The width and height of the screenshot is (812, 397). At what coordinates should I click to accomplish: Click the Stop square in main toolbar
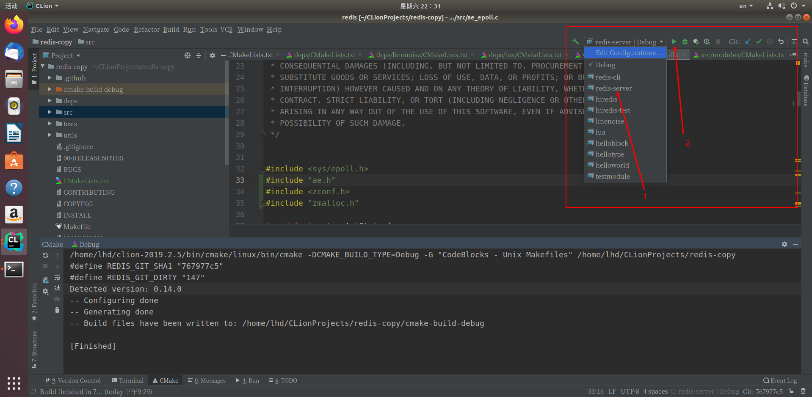click(x=718, y=41)
